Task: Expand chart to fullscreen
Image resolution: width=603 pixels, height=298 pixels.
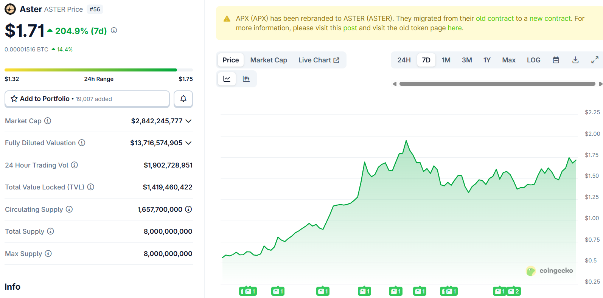Action: tap(595, 60)
